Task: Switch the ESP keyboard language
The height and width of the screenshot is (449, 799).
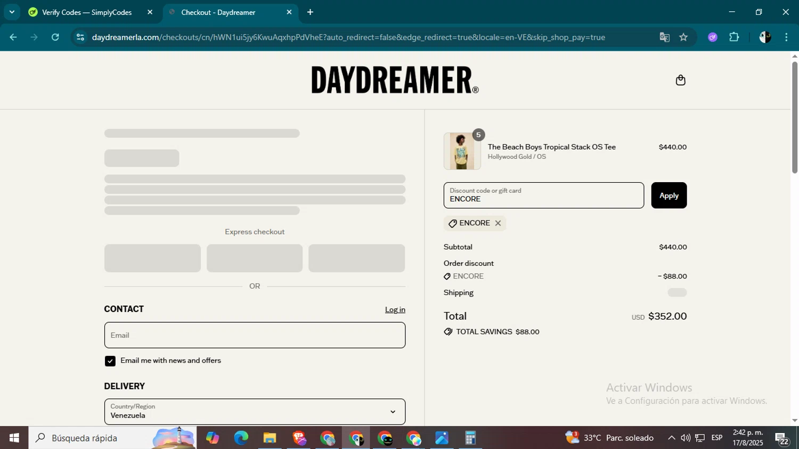Action: click(x=717, y=438)
